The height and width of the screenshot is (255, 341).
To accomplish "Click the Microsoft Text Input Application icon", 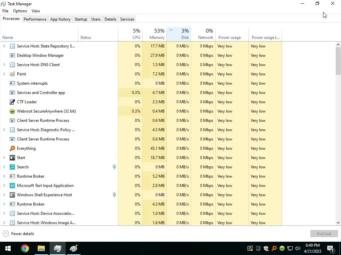I will pos(12,186).
